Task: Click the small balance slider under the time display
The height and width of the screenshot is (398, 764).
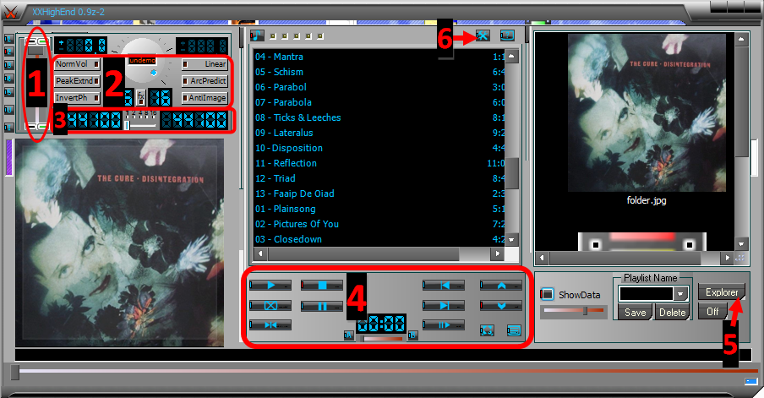Action: 382,338
